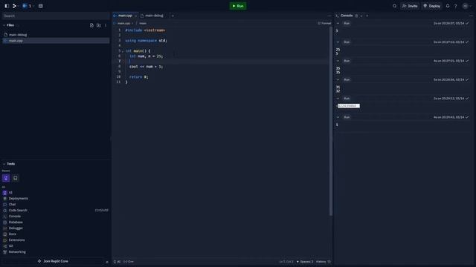Viewport: 476px width, 267px height.
Task: Collapse the Run entry showing 25 and 5
Action: pyautogui.click(x=338, y=42)
